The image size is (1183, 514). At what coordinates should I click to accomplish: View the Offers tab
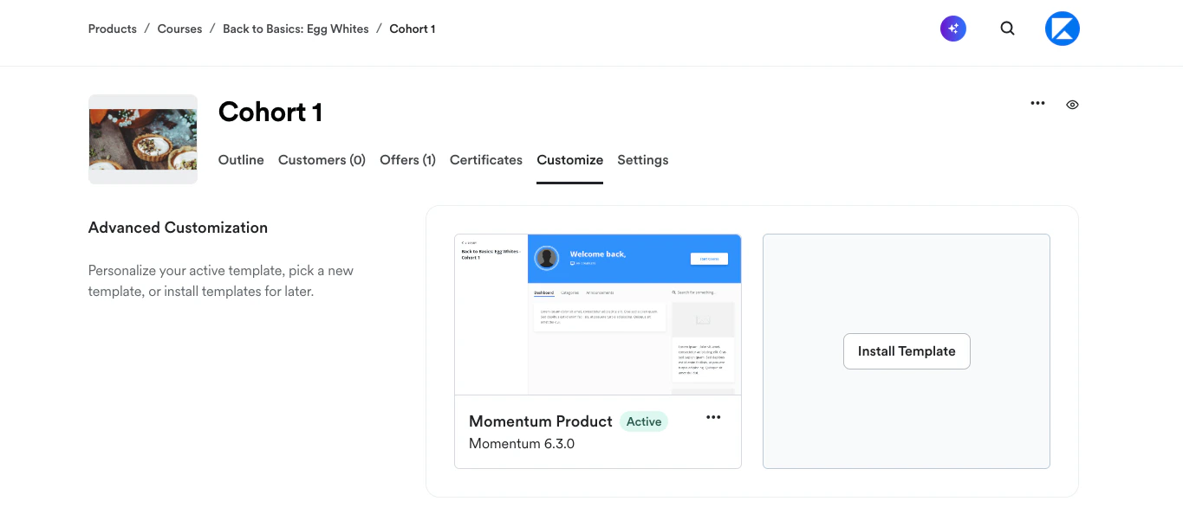coord(407,159)
